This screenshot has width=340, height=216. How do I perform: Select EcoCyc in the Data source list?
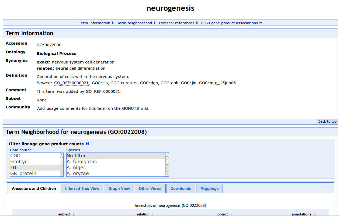[35, 162]
